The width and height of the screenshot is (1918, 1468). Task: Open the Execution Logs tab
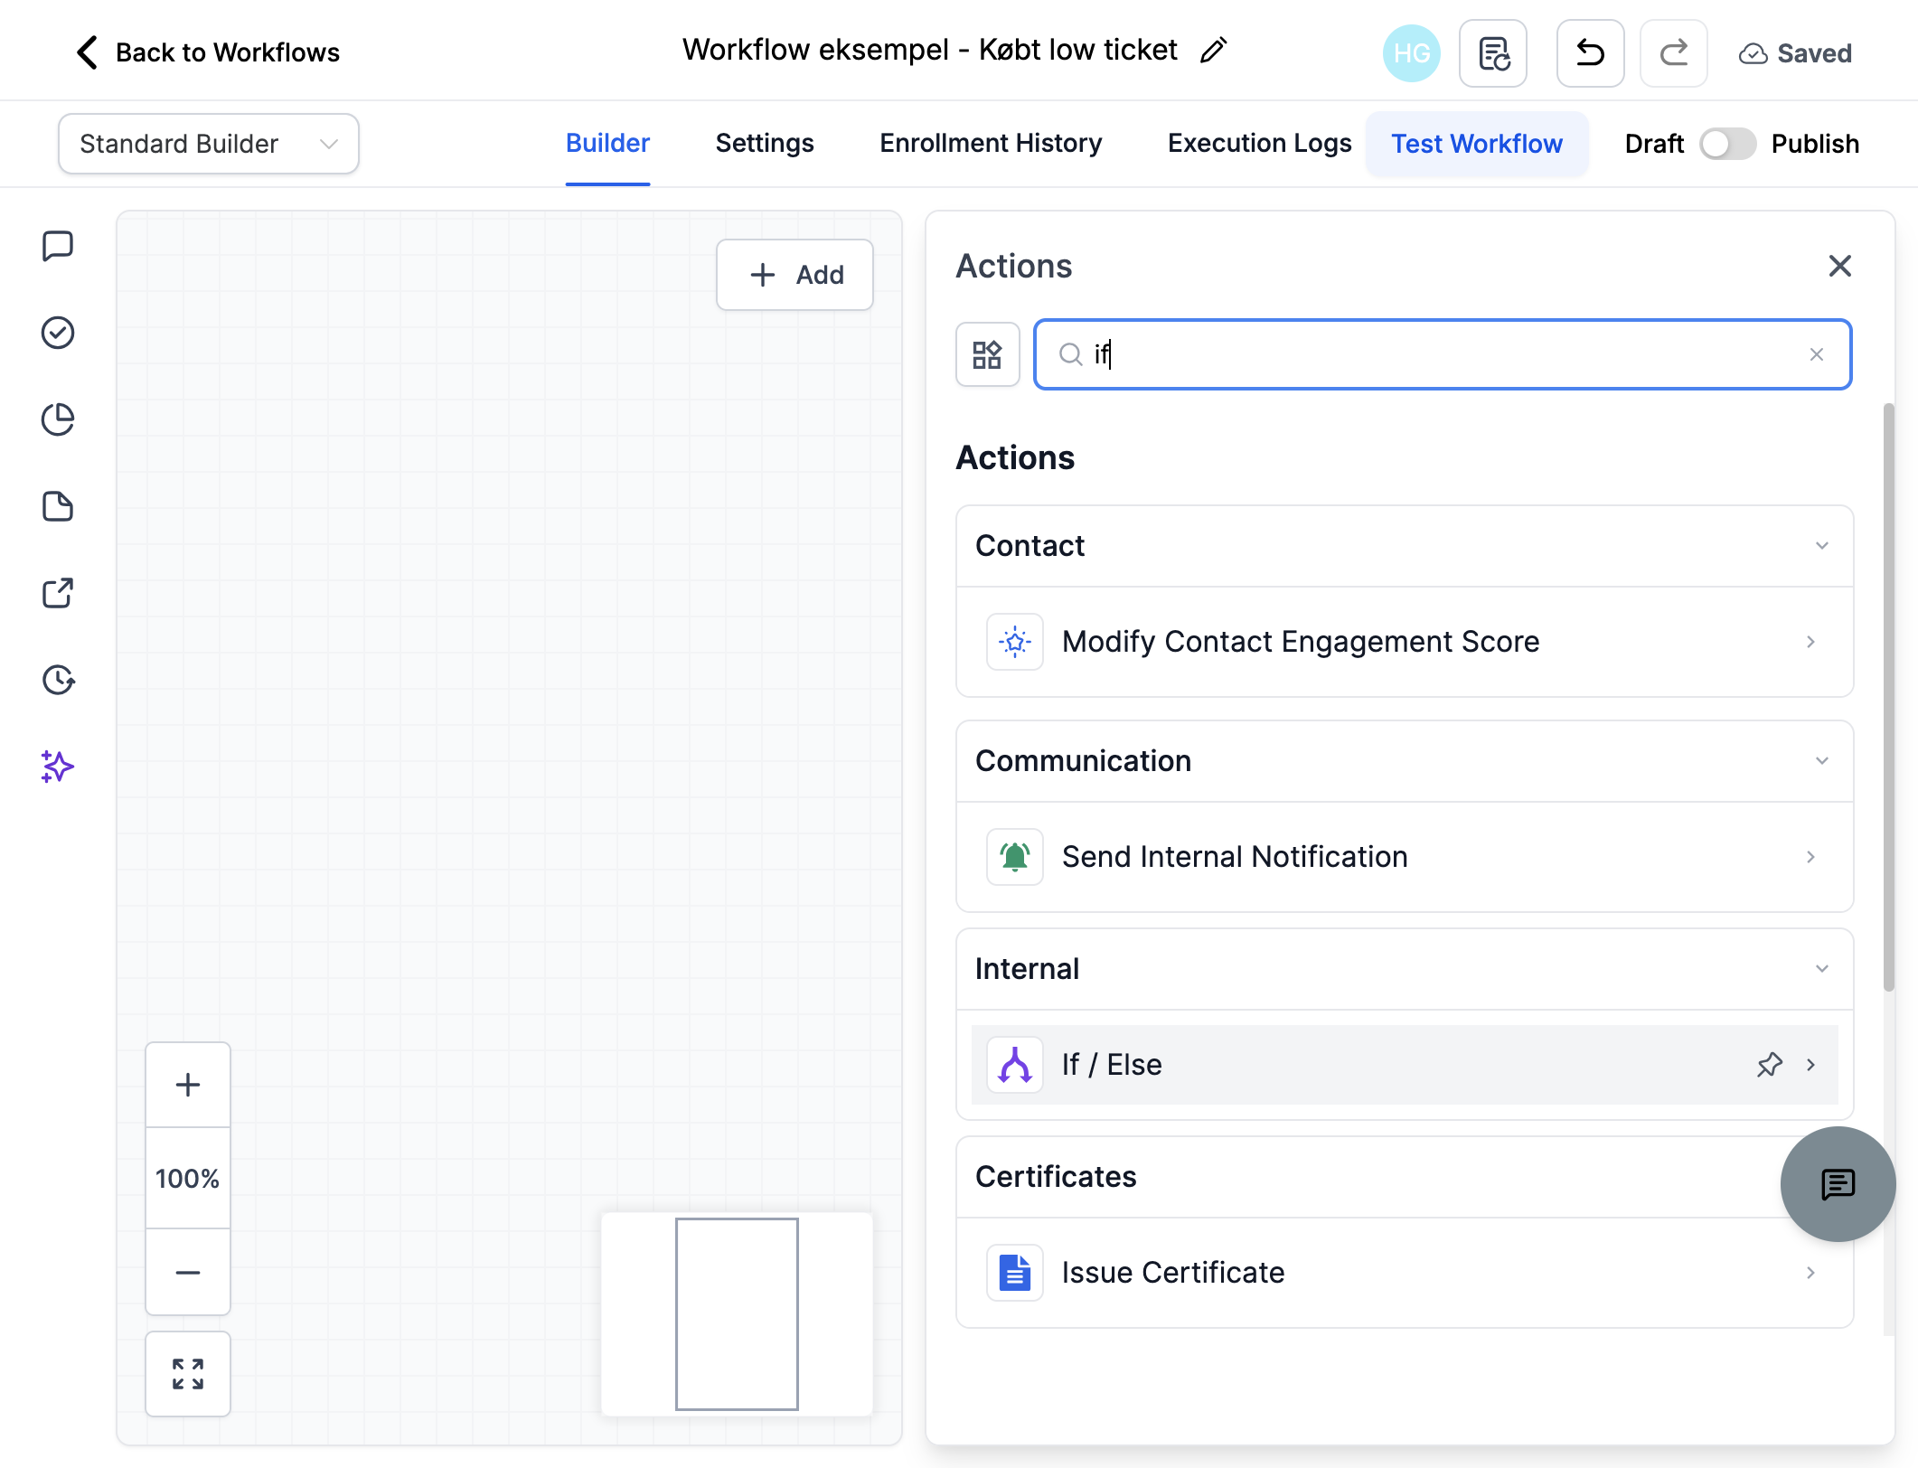[1259, 144]
